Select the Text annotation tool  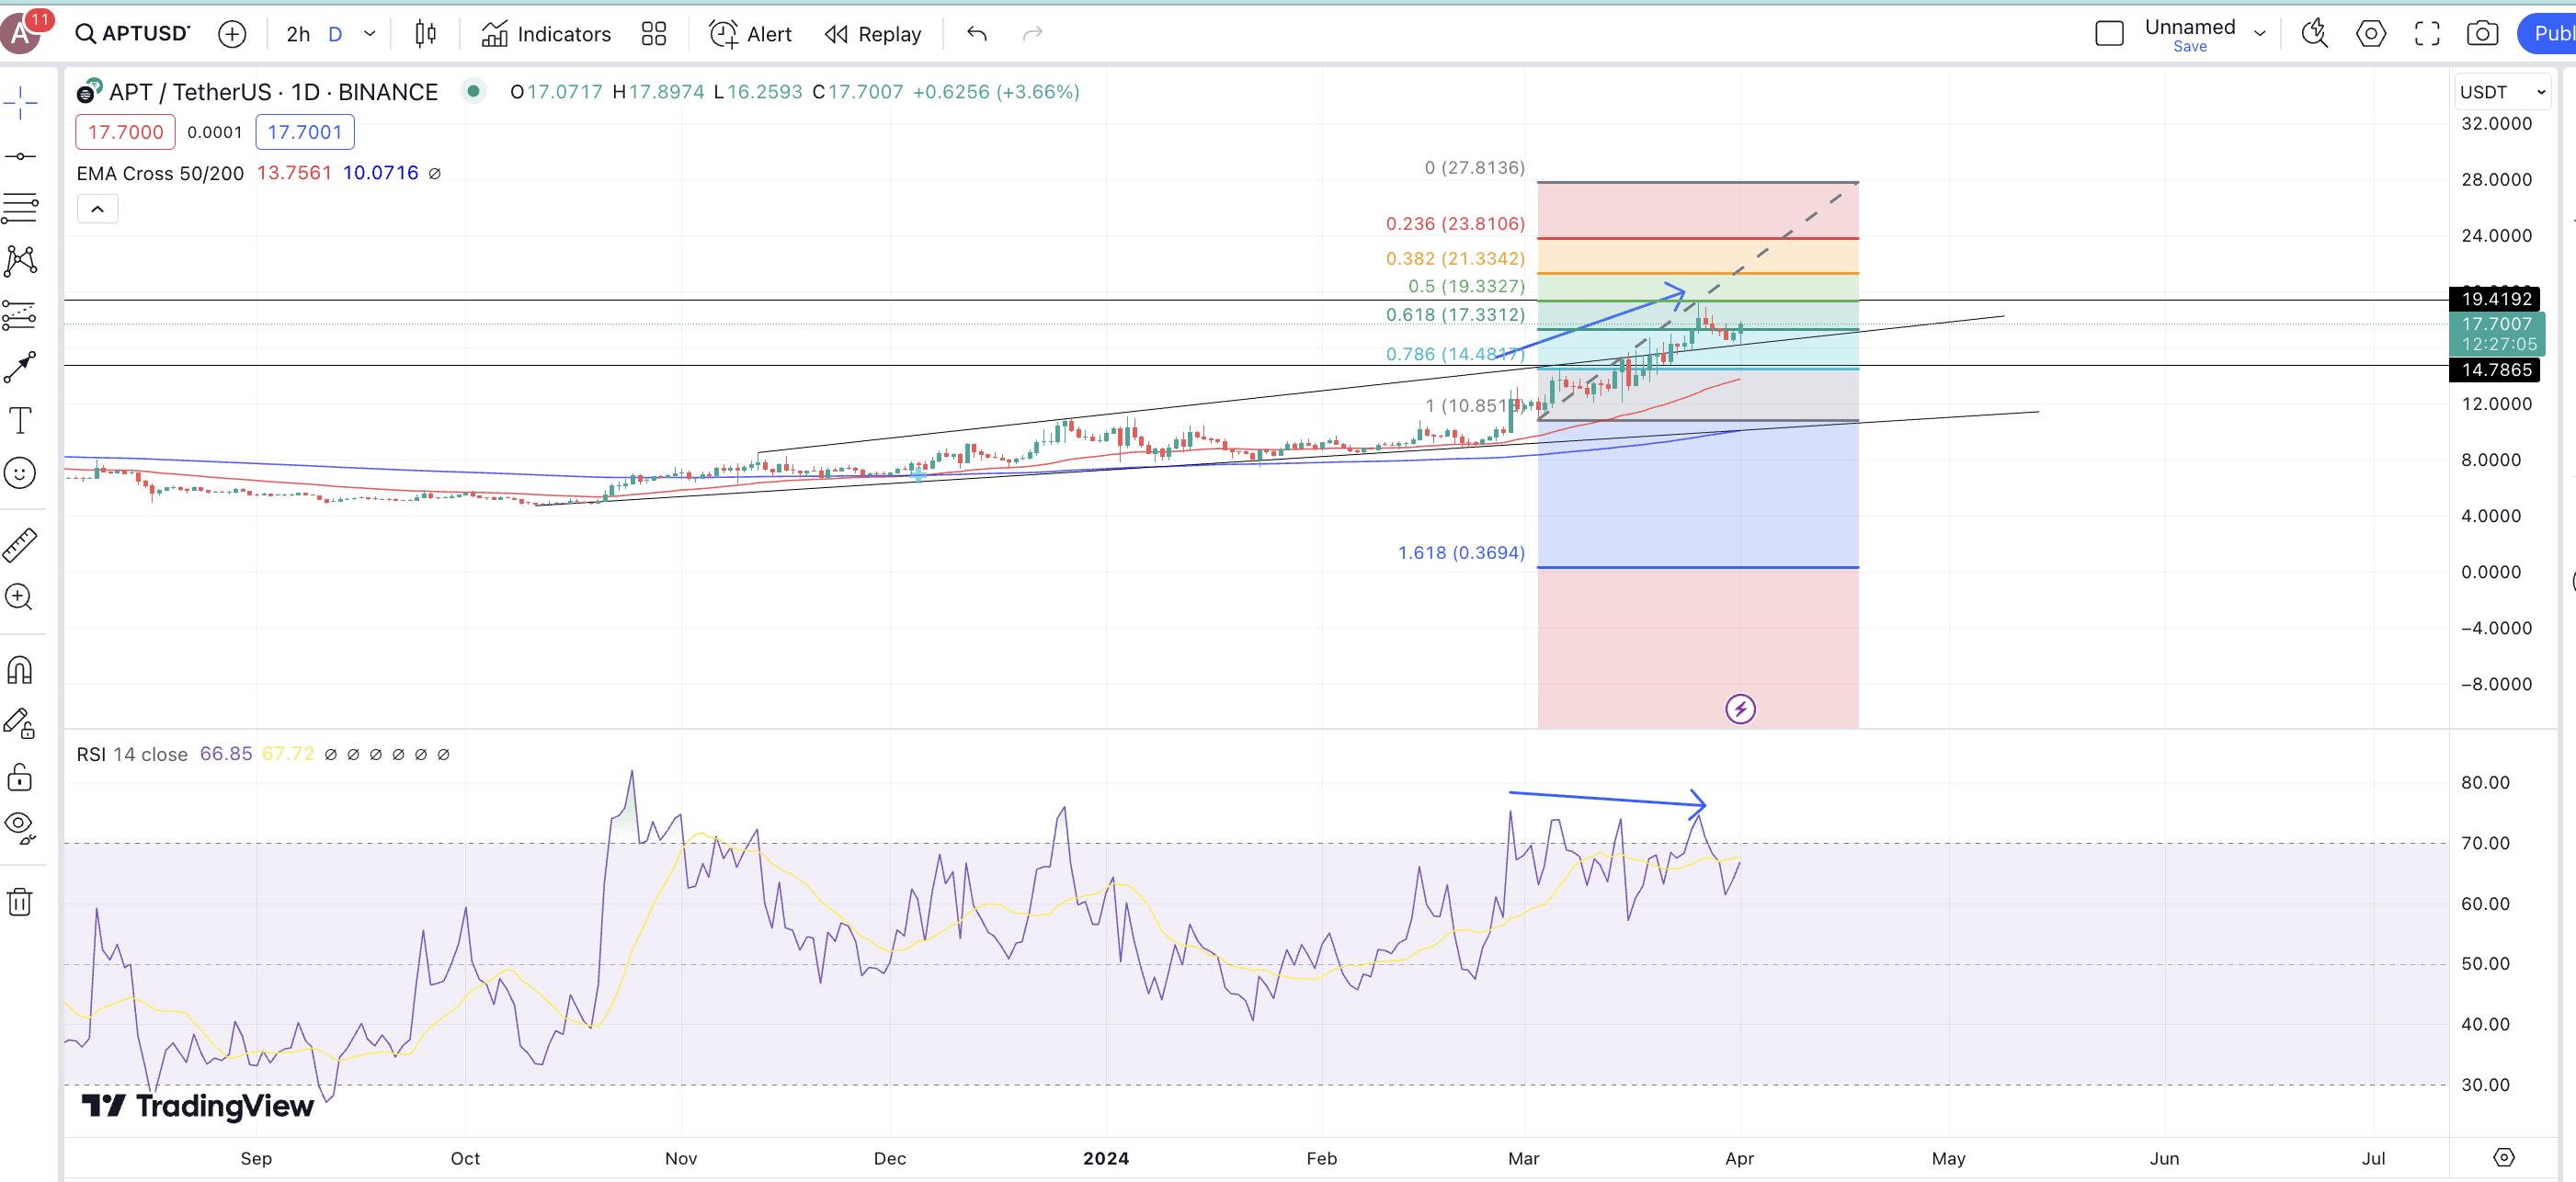(20, 420)
